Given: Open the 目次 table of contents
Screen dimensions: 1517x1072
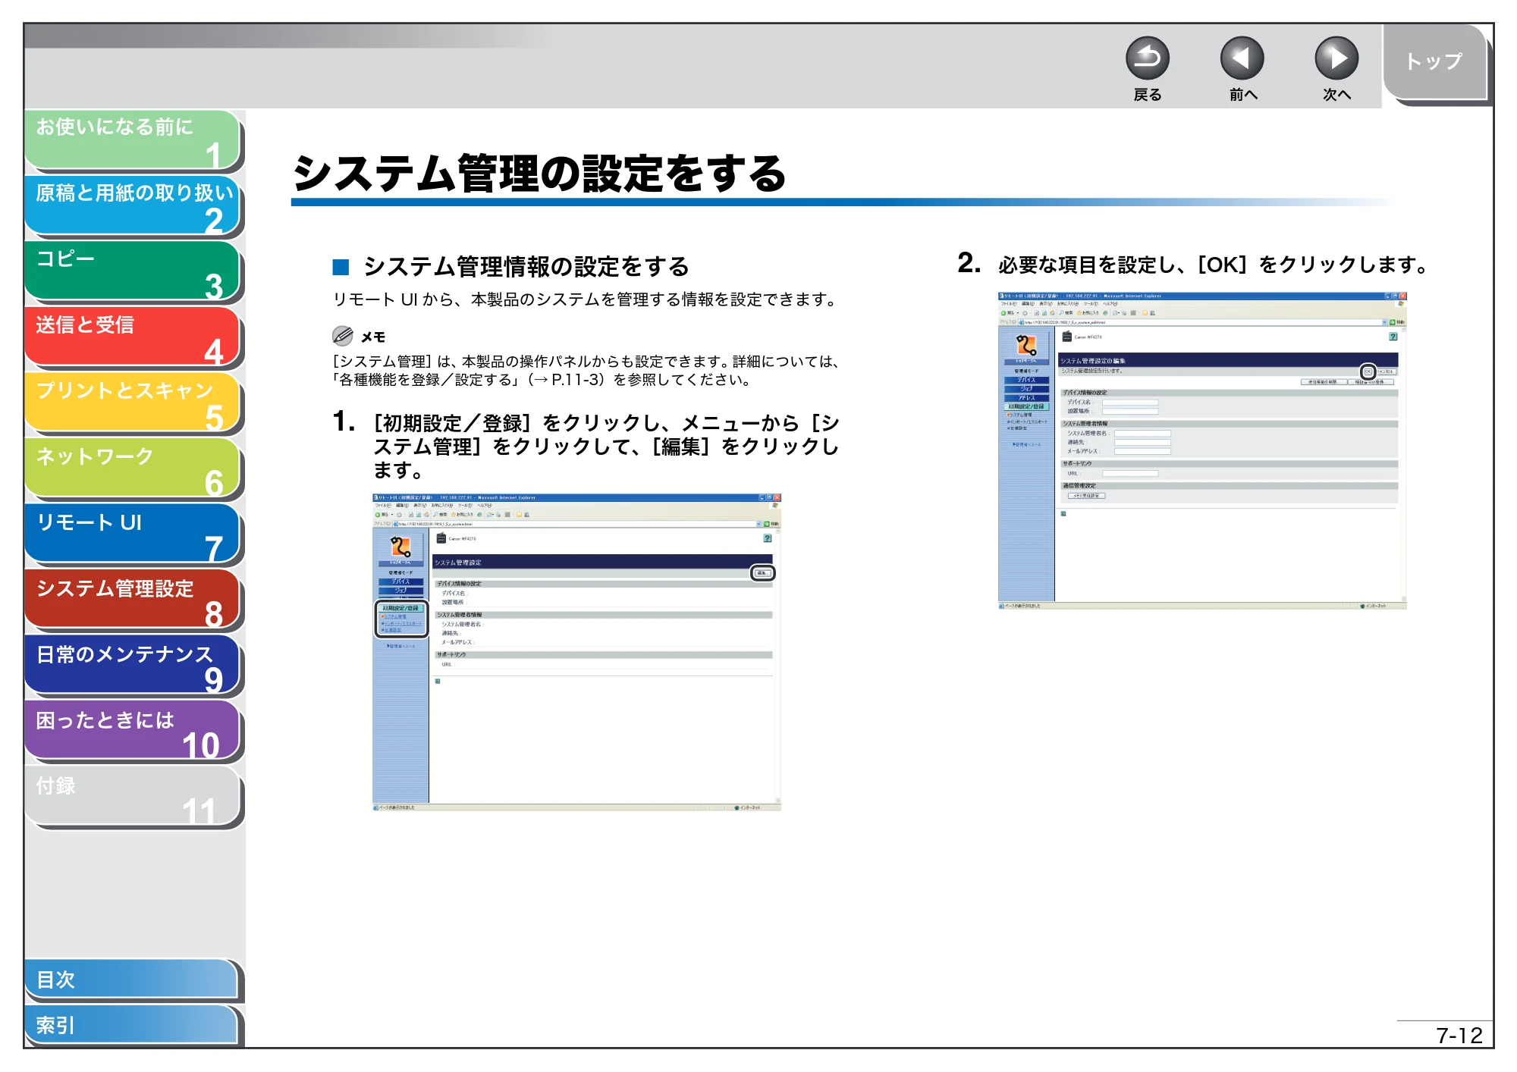Looking at the screenshot, I should (133, 980).
